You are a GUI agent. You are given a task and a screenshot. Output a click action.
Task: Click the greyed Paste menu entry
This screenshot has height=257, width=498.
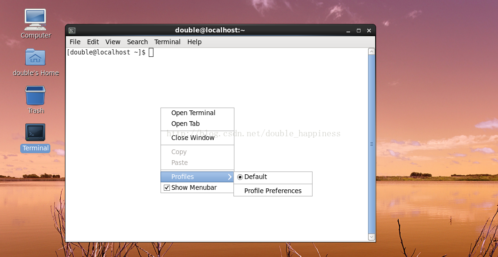(x=197, y=163)
